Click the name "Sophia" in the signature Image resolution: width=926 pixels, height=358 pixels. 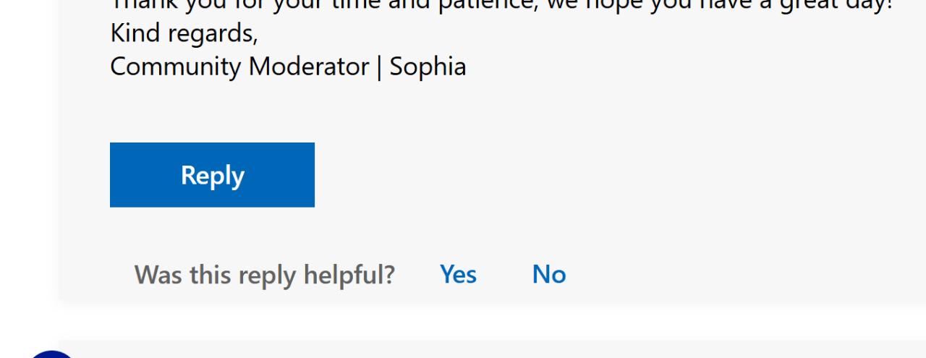coord(428,67)
